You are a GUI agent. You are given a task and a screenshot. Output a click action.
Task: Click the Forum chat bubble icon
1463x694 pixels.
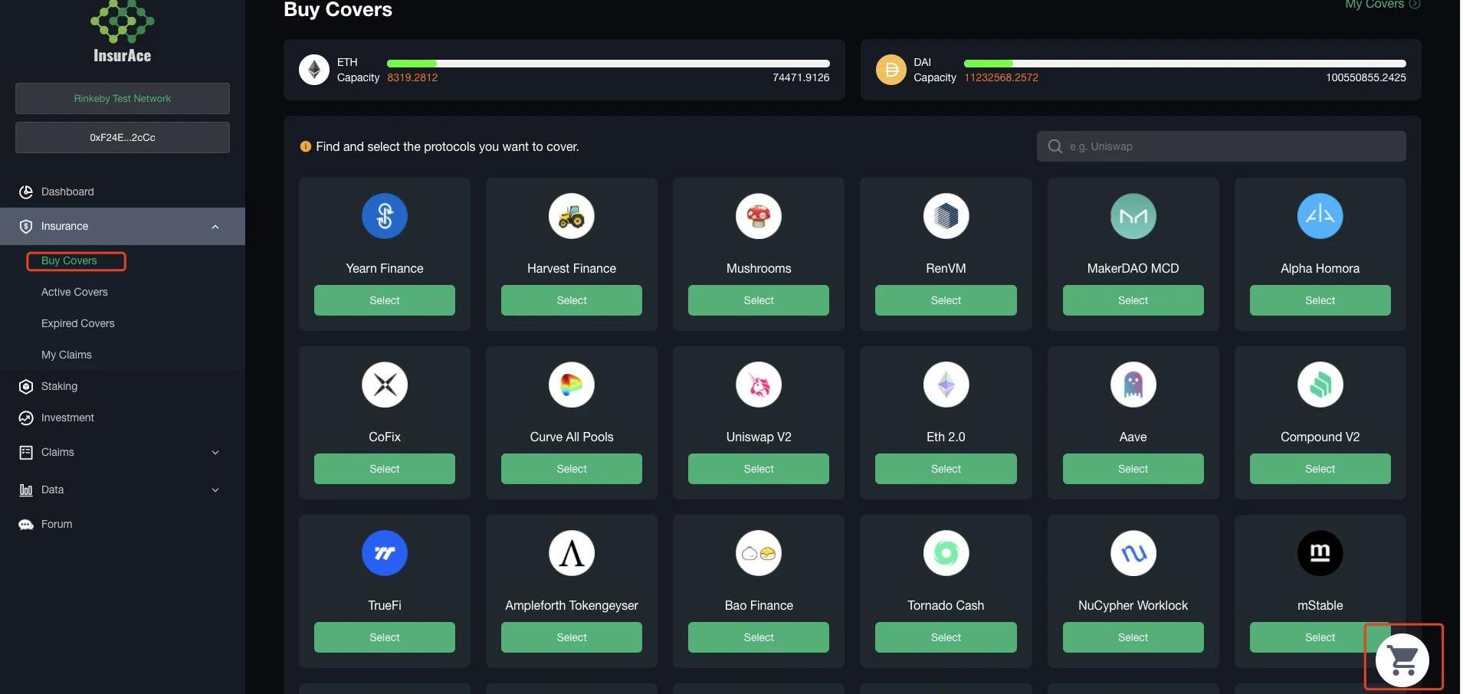coord(26,525)
